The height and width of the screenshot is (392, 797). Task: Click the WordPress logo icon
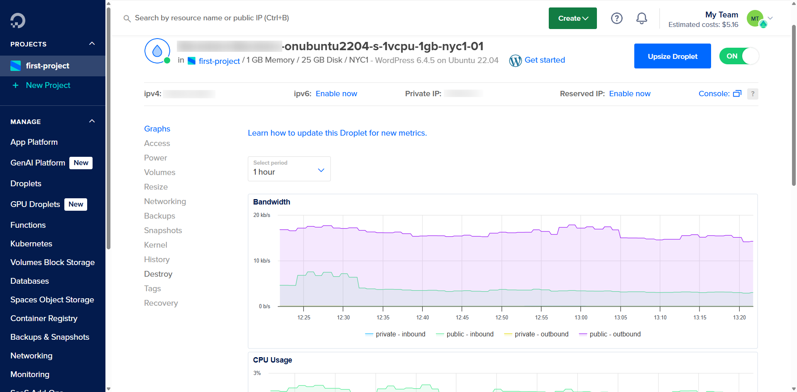[515, 61]
